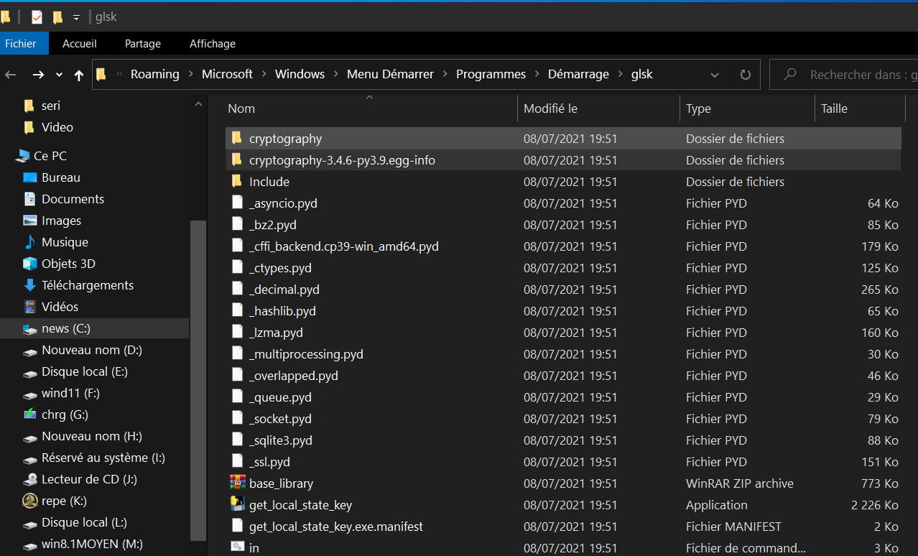
Task: Click the Programmes breadcrumb segment
Action: pos(491,74)
